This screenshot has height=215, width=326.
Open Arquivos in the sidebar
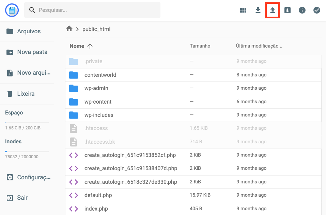[x=26, y=31]
